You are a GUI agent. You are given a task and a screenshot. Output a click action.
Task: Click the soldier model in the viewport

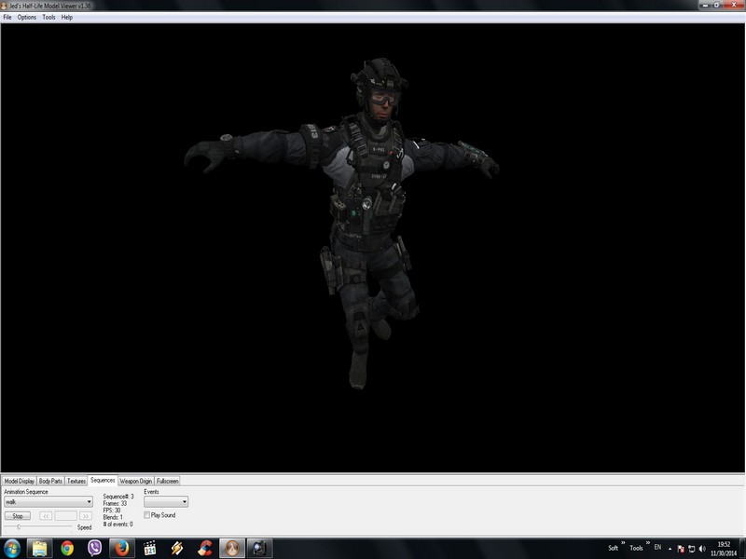[x=366, y=214]
